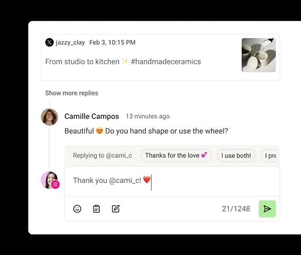This screenshot has width=301, height=255.
Task: Click Camille's comment about the wheel
Action: tap(146, 131)
